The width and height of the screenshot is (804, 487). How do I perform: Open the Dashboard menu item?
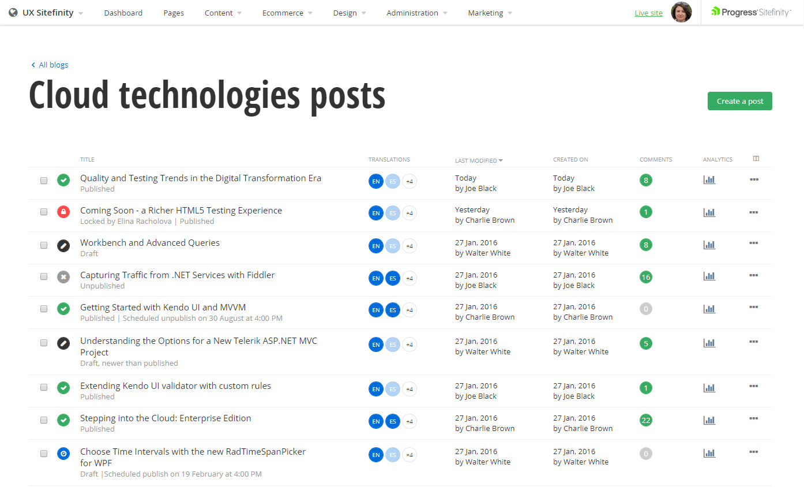pos(123,13)
